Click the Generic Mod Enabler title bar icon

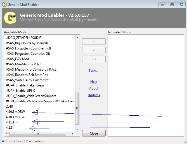pos(4,5)
